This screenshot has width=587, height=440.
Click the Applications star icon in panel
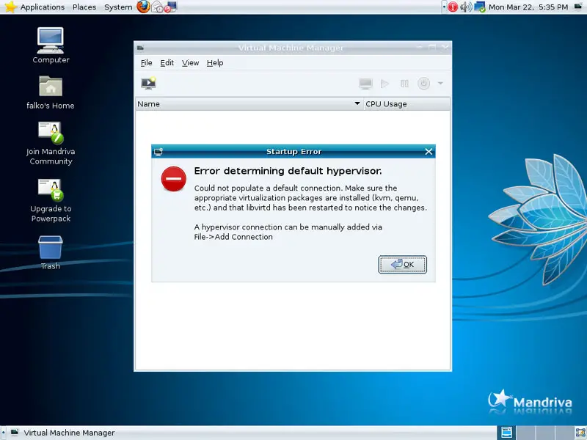pos(10,7)
